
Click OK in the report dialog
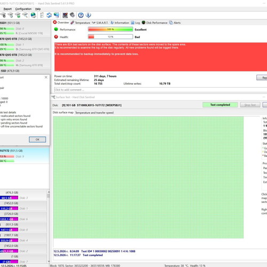point(37,139)
